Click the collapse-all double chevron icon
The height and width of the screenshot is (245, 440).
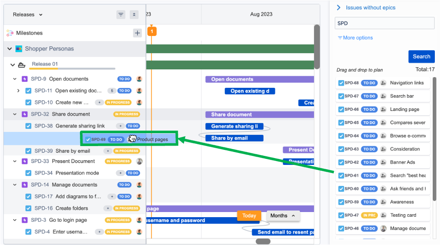tap(134, 15)
